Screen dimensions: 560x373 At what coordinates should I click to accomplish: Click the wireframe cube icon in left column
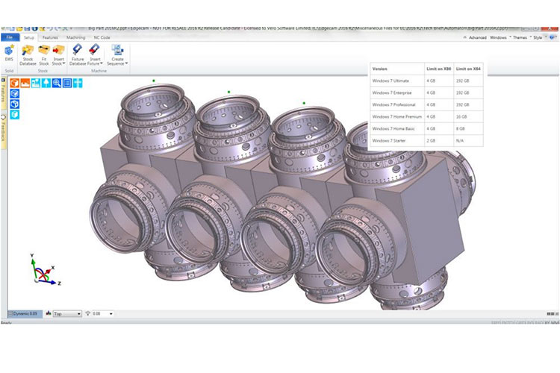pos(14,104)
